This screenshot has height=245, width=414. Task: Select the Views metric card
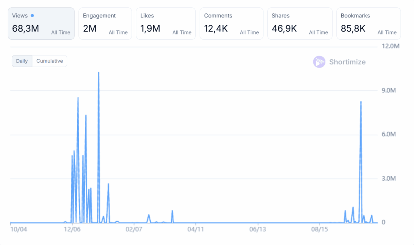pos(41,23)
